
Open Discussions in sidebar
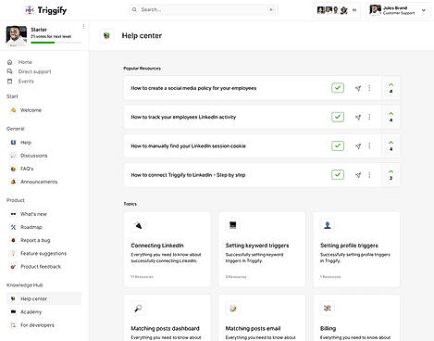(x=34, y=156)
